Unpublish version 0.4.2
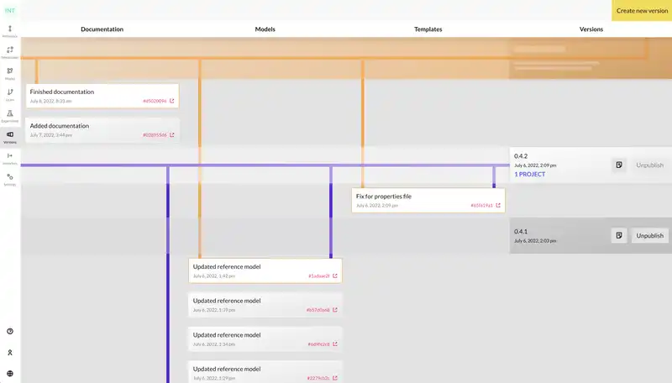This screenshot has height=383, width=672. click(649, 165)
